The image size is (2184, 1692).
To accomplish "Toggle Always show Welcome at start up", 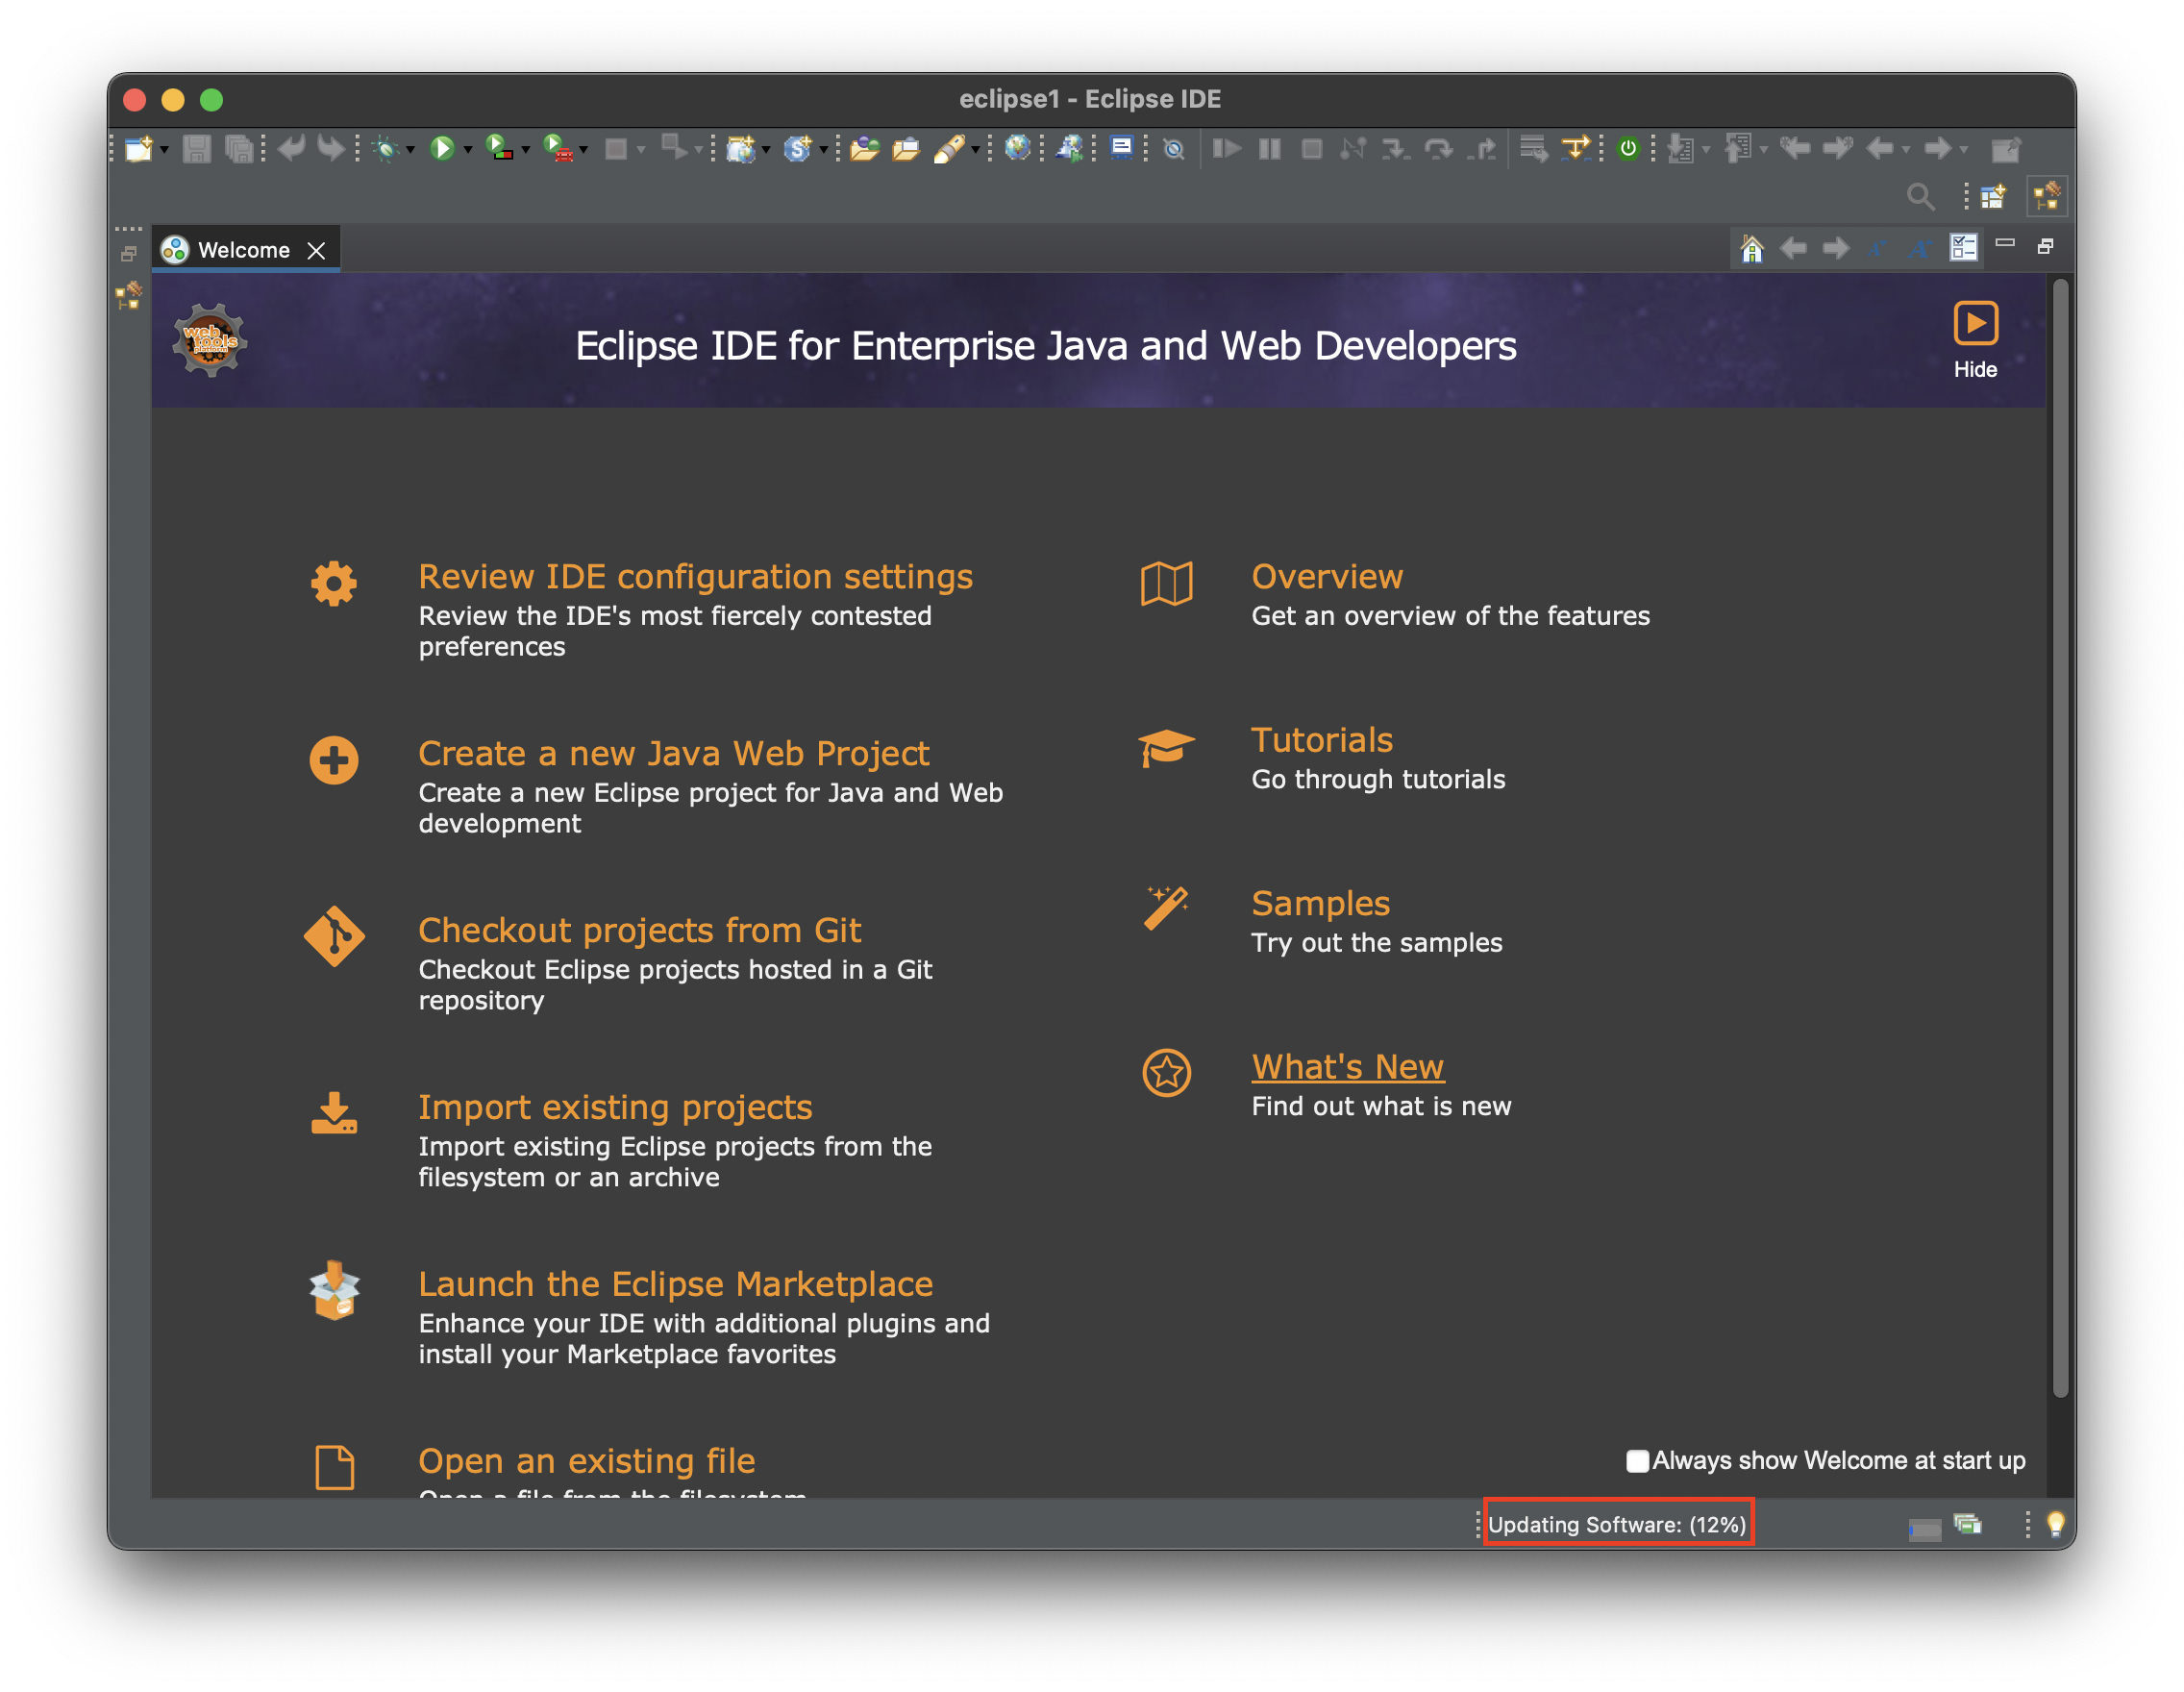I will pos(1637,1461).
